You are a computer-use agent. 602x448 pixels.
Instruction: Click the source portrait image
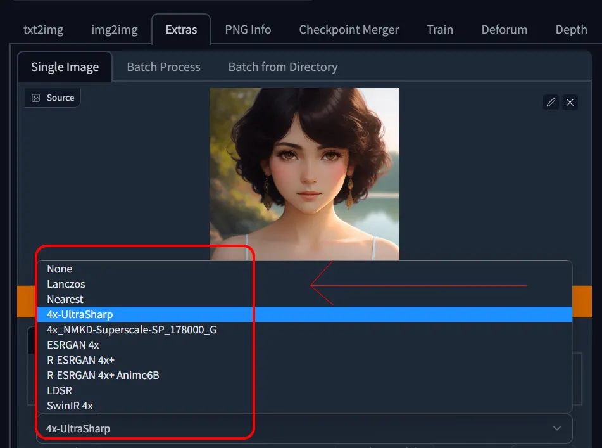coord(304,174)
